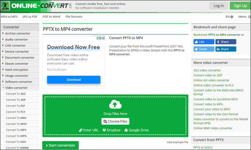Open PPTX to DOCX link

point(203,148)
